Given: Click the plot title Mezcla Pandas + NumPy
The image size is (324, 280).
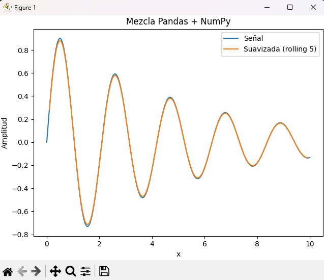Looking at the screenshot, I should tap(178, 21).
